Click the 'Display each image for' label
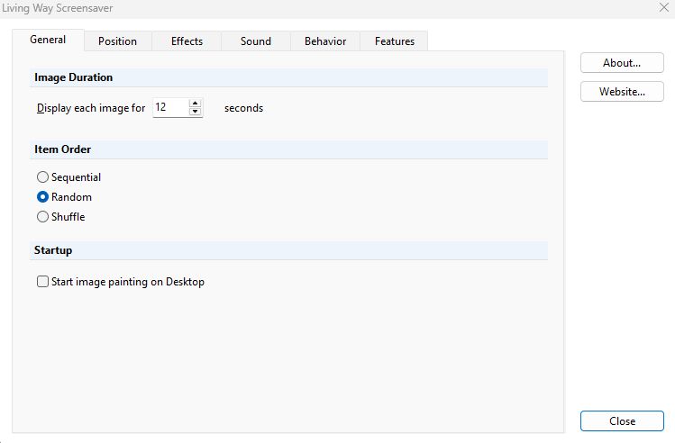 tap(91, 108)
